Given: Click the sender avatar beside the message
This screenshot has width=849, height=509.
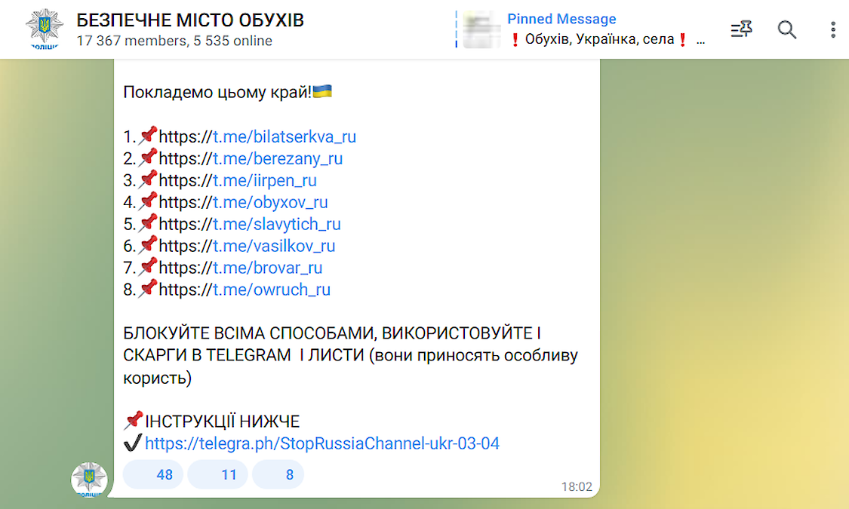Looking at the screenshot, I should pos(89,480).
